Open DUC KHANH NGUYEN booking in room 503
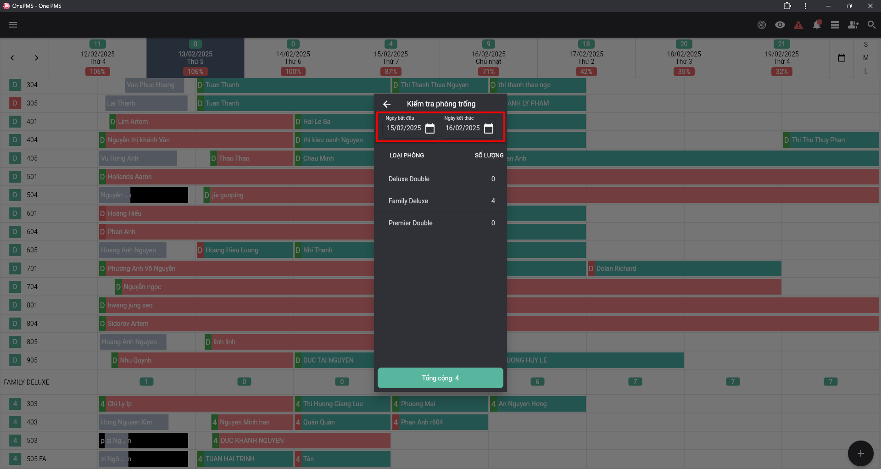881x469 pixels. tap(301, 441)
